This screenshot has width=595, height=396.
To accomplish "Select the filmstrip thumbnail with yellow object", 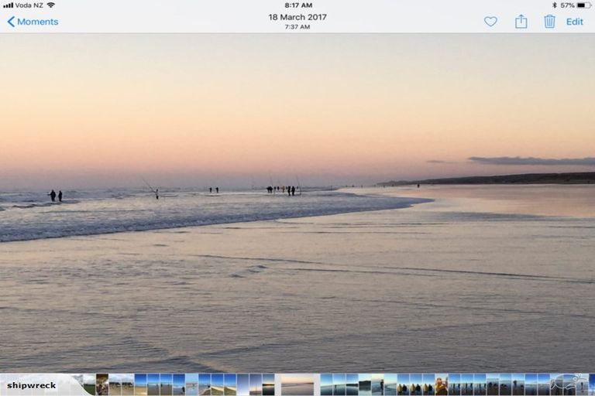I will pos(441,384).
